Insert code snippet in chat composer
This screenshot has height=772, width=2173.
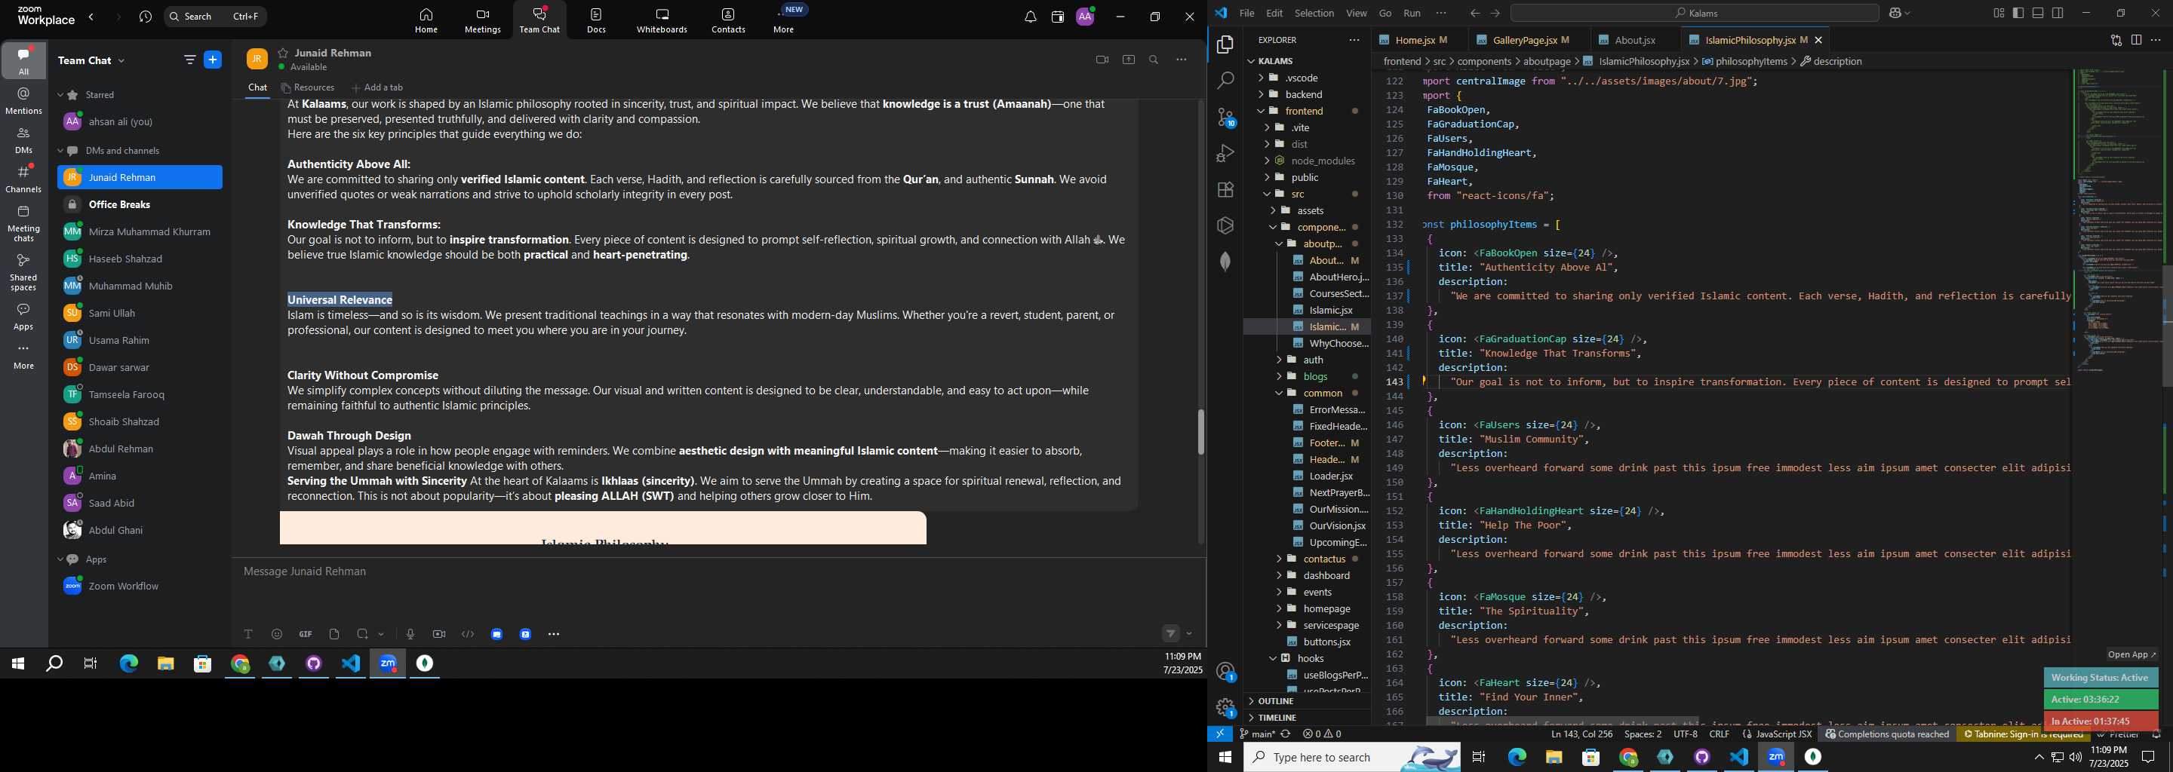click(468, 634)
